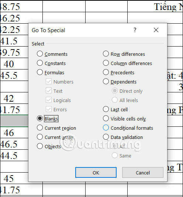The height and width of the screenshot is (197, 183).
Task: Click the cell with value 42.25
Action: tap(14, 29)
